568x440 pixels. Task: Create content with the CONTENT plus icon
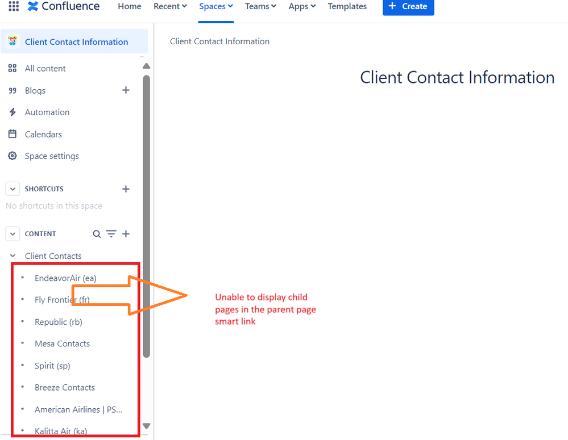(126, 234)
